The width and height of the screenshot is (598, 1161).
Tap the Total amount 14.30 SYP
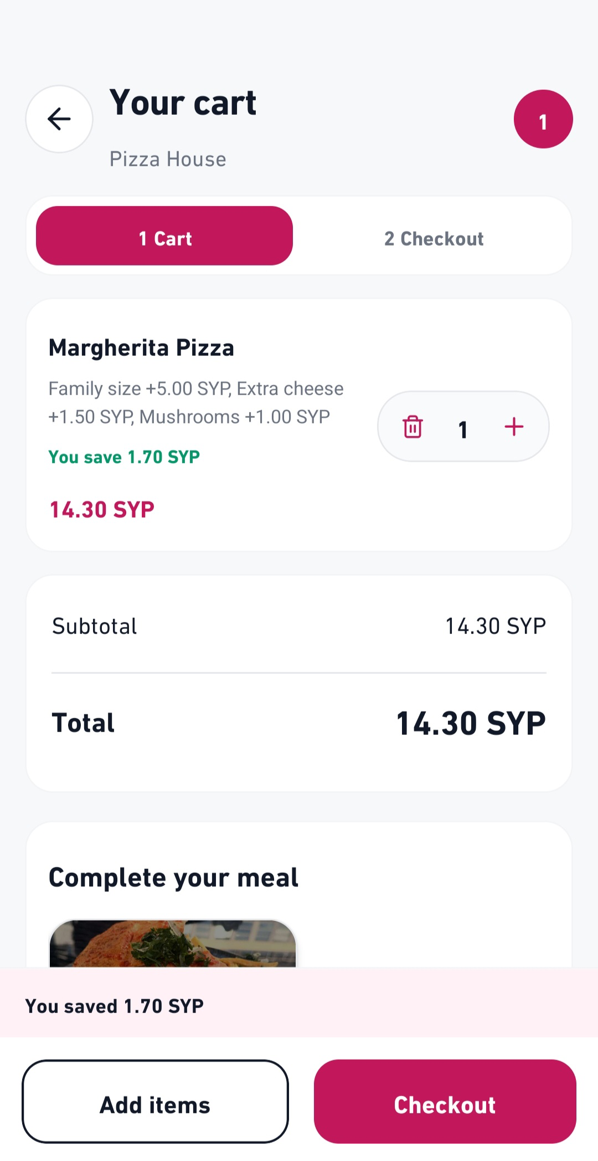coord(471,724)
